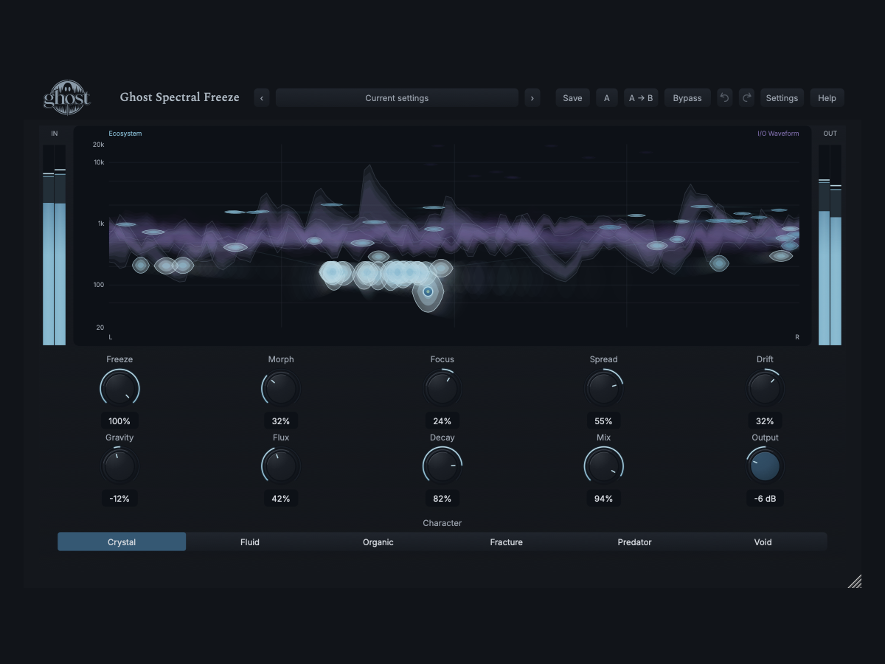Grab the resize handle corner icon
Image resolution: width=885 pixels, height=664 pixels.
(x=855, y=581)
